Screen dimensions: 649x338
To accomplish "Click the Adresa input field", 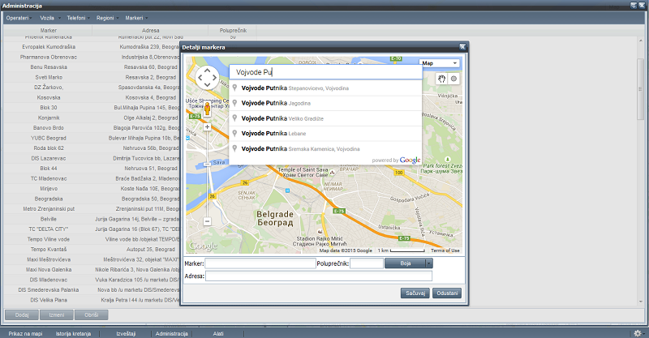I will pyautogui.click(x=319, y=276).
